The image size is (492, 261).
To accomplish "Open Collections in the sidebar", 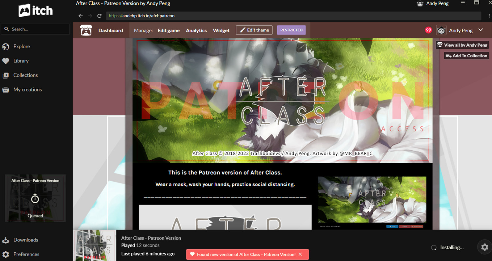I will click(x=25, y=75).
